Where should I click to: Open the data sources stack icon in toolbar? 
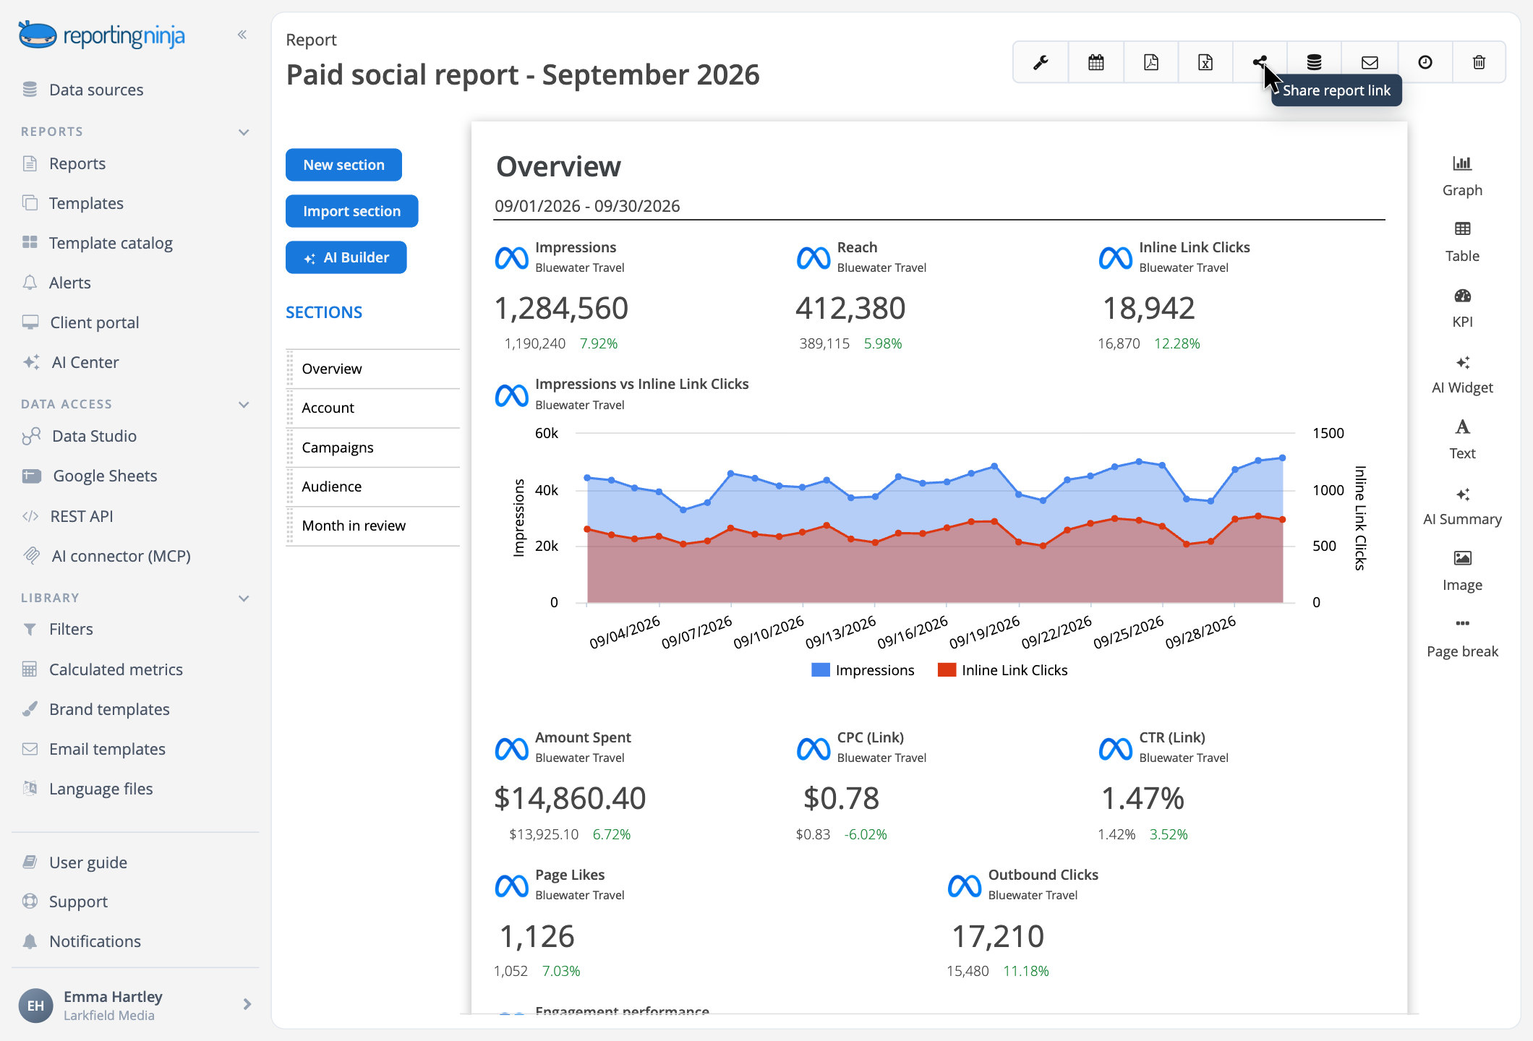(x=1314, y=63)
